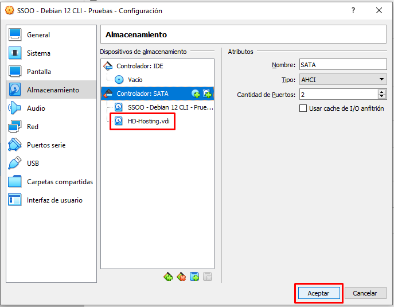Screen dimensions: 394x307
Task: Open the USB settings section
Action: (33, 164)
